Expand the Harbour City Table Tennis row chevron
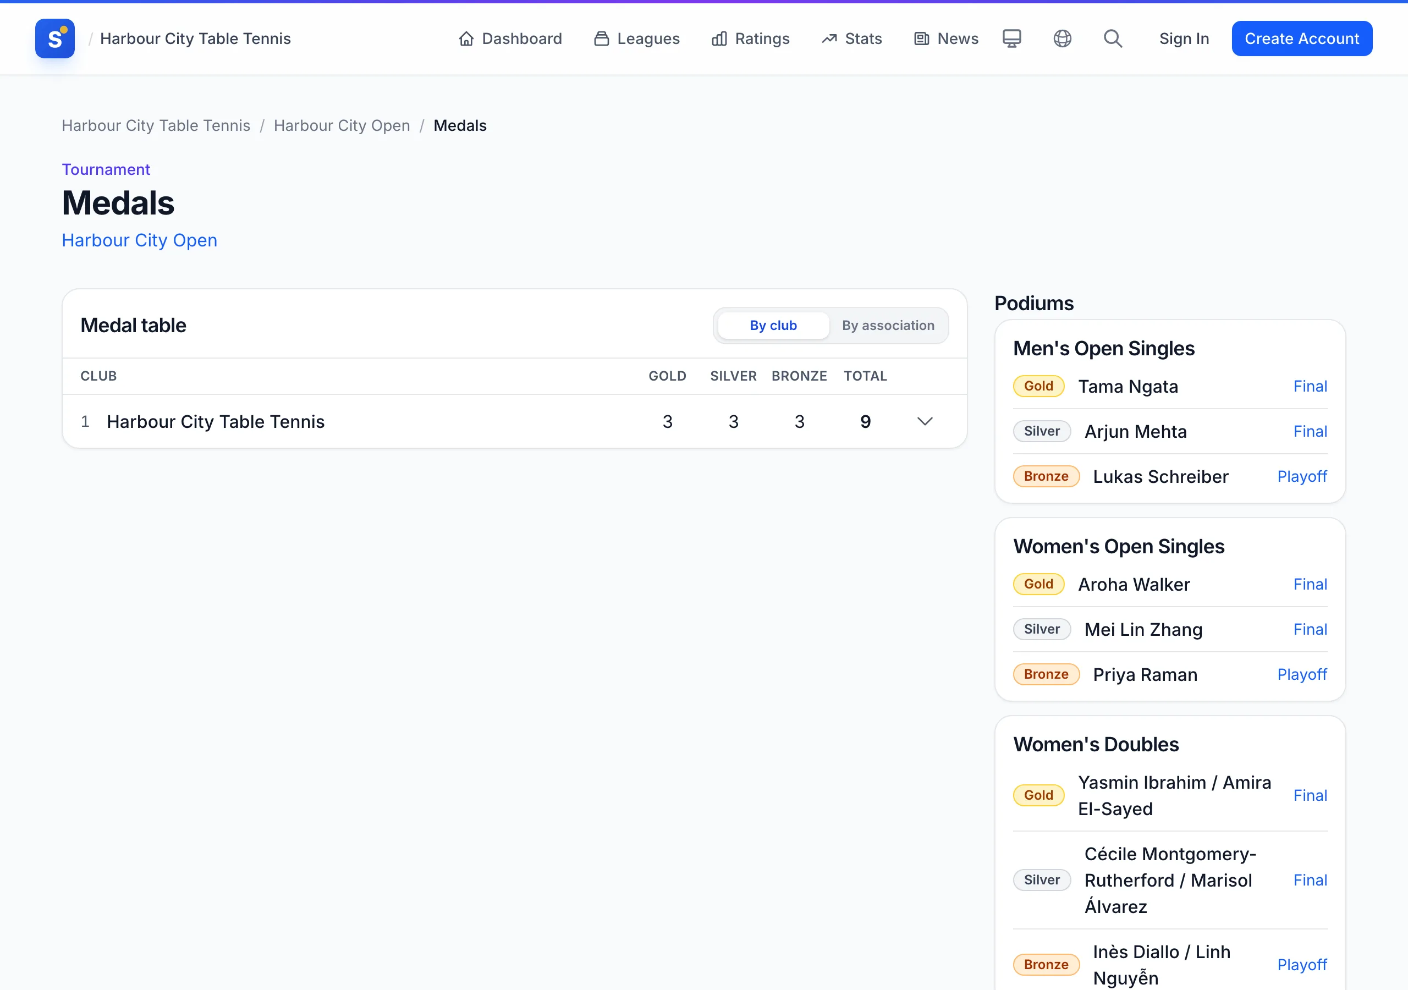This screenshot has height=990, width=1408. [x=925, y=421]
